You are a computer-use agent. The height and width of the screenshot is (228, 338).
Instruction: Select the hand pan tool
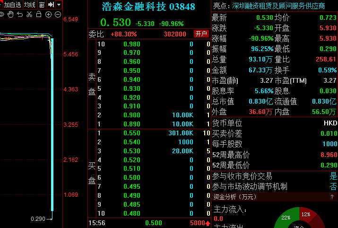point(10,15)
